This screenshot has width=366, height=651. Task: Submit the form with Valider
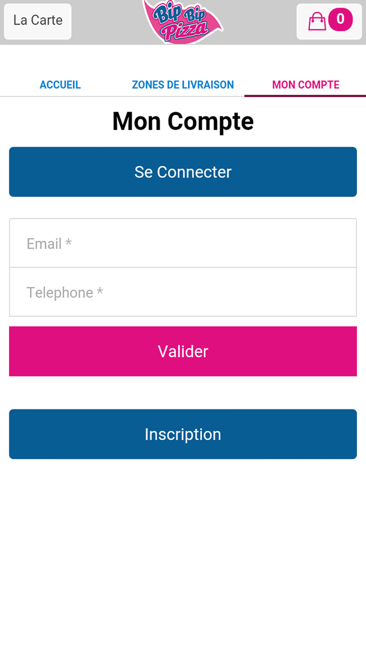(183, 351)
